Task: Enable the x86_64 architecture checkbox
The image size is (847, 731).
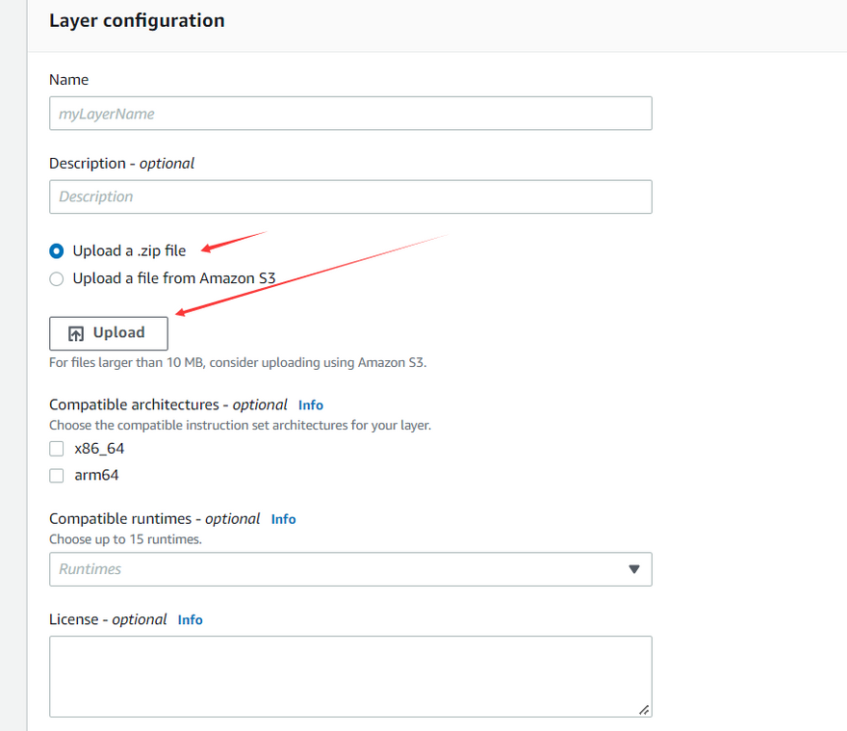Action: [57, 449]
